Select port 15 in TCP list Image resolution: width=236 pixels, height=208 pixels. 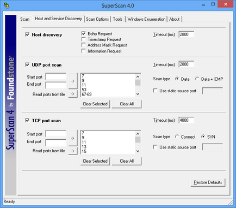(x=108, y=151)
